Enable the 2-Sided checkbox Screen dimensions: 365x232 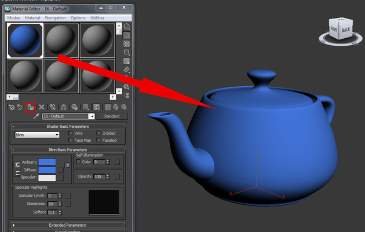pos(98,133)
